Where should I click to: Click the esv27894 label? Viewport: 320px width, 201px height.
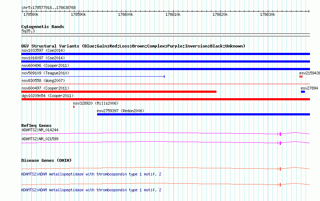pos(309,88)
